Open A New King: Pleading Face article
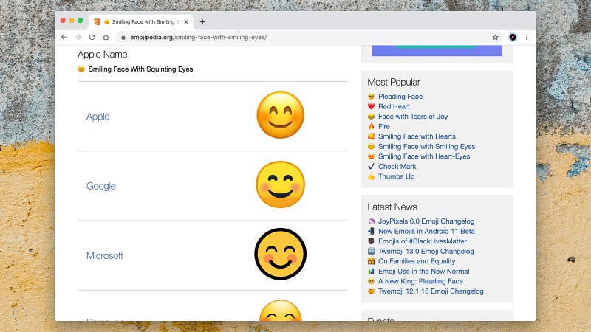This screenshot has height=332, width=591. [420, 281]
